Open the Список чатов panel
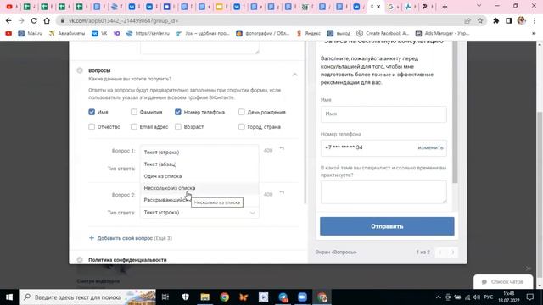Screen dimensions: 543x305 tap(503, 282)
